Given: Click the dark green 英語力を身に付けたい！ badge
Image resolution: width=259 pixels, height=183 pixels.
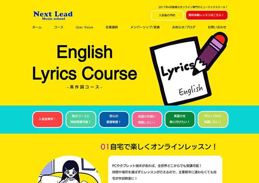Looking at the screenshot, I should point(180,119).
